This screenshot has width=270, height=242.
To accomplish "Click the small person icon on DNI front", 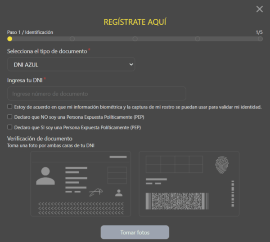I will tap(119, 193).
